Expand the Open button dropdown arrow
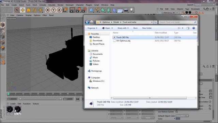The width and height of the screenshot is (218, 123). (112, 28)
